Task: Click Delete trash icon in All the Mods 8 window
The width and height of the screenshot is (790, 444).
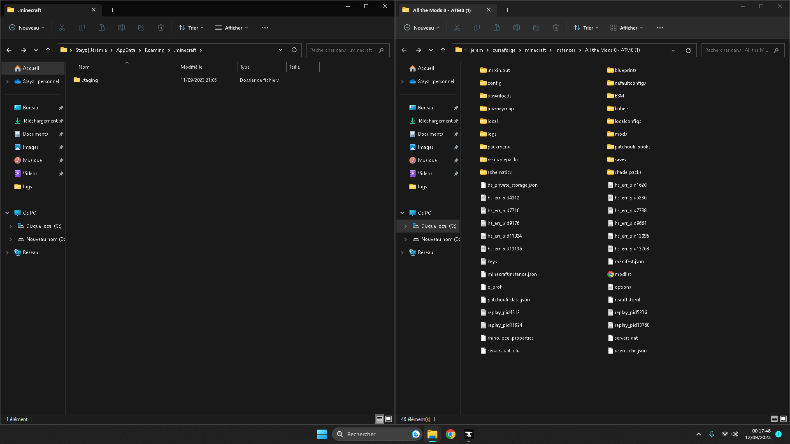Action: click(x=556, y=28)
